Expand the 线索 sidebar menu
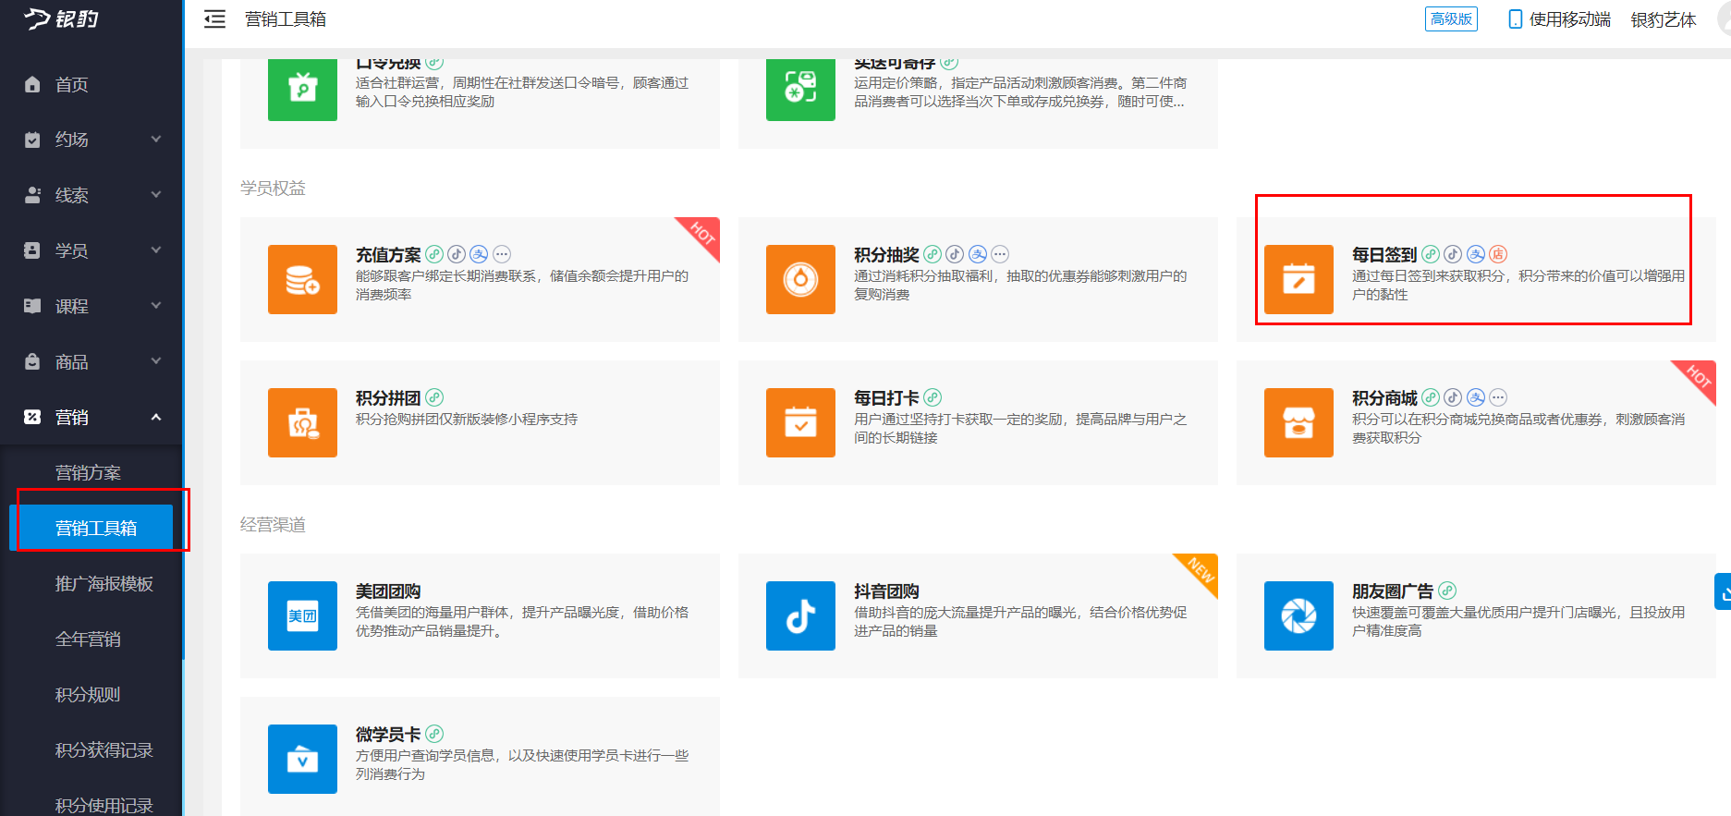 click(x=91, y=195)
